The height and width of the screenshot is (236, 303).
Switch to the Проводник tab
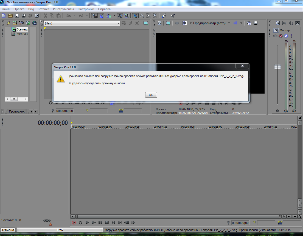17,111
